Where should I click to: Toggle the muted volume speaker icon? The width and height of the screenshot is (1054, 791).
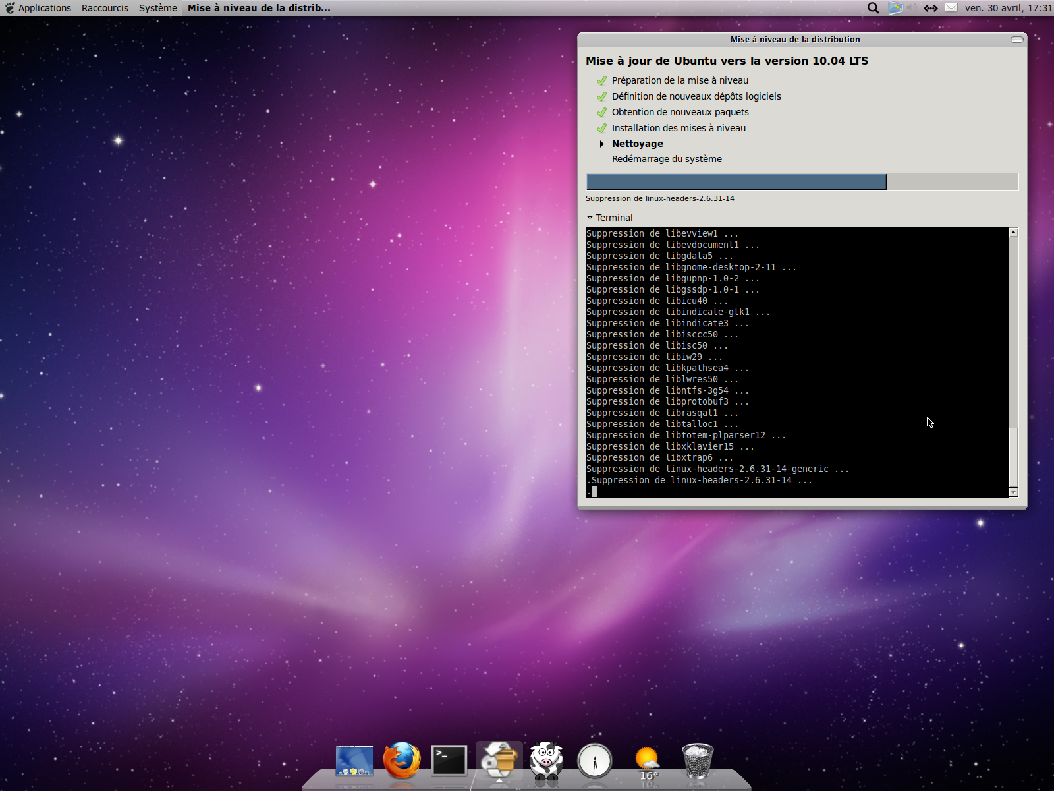(x=912, y=8)
